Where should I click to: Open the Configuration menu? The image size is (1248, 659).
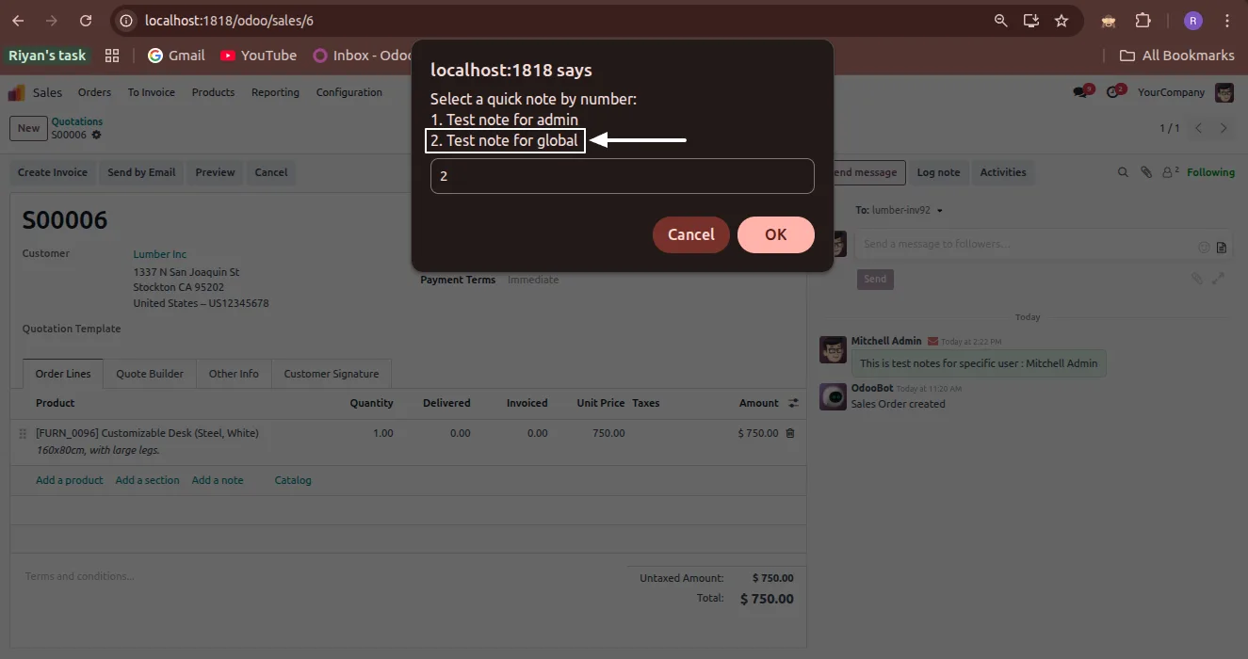coord(349,92)
